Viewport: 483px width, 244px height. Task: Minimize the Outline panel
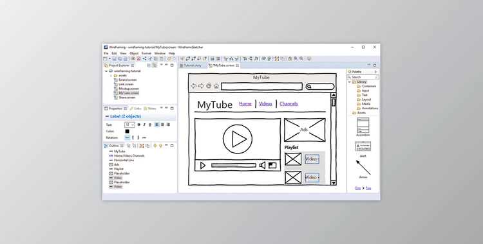tap(166, 144)
